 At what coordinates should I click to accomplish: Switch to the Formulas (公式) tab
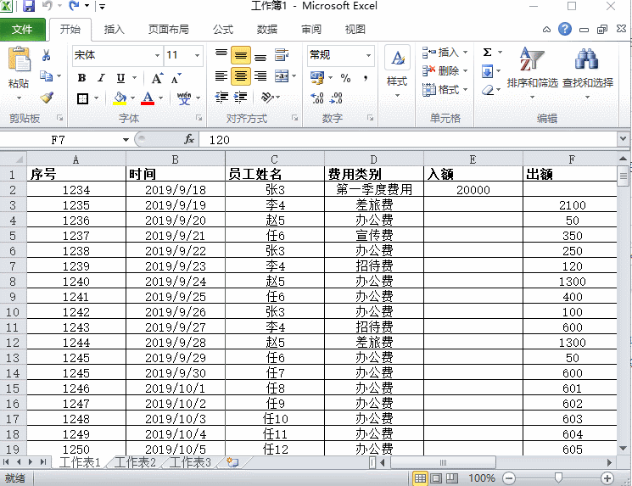[x=223, y=30]
